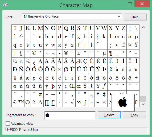Click the Select button

[x=109, y=115]
